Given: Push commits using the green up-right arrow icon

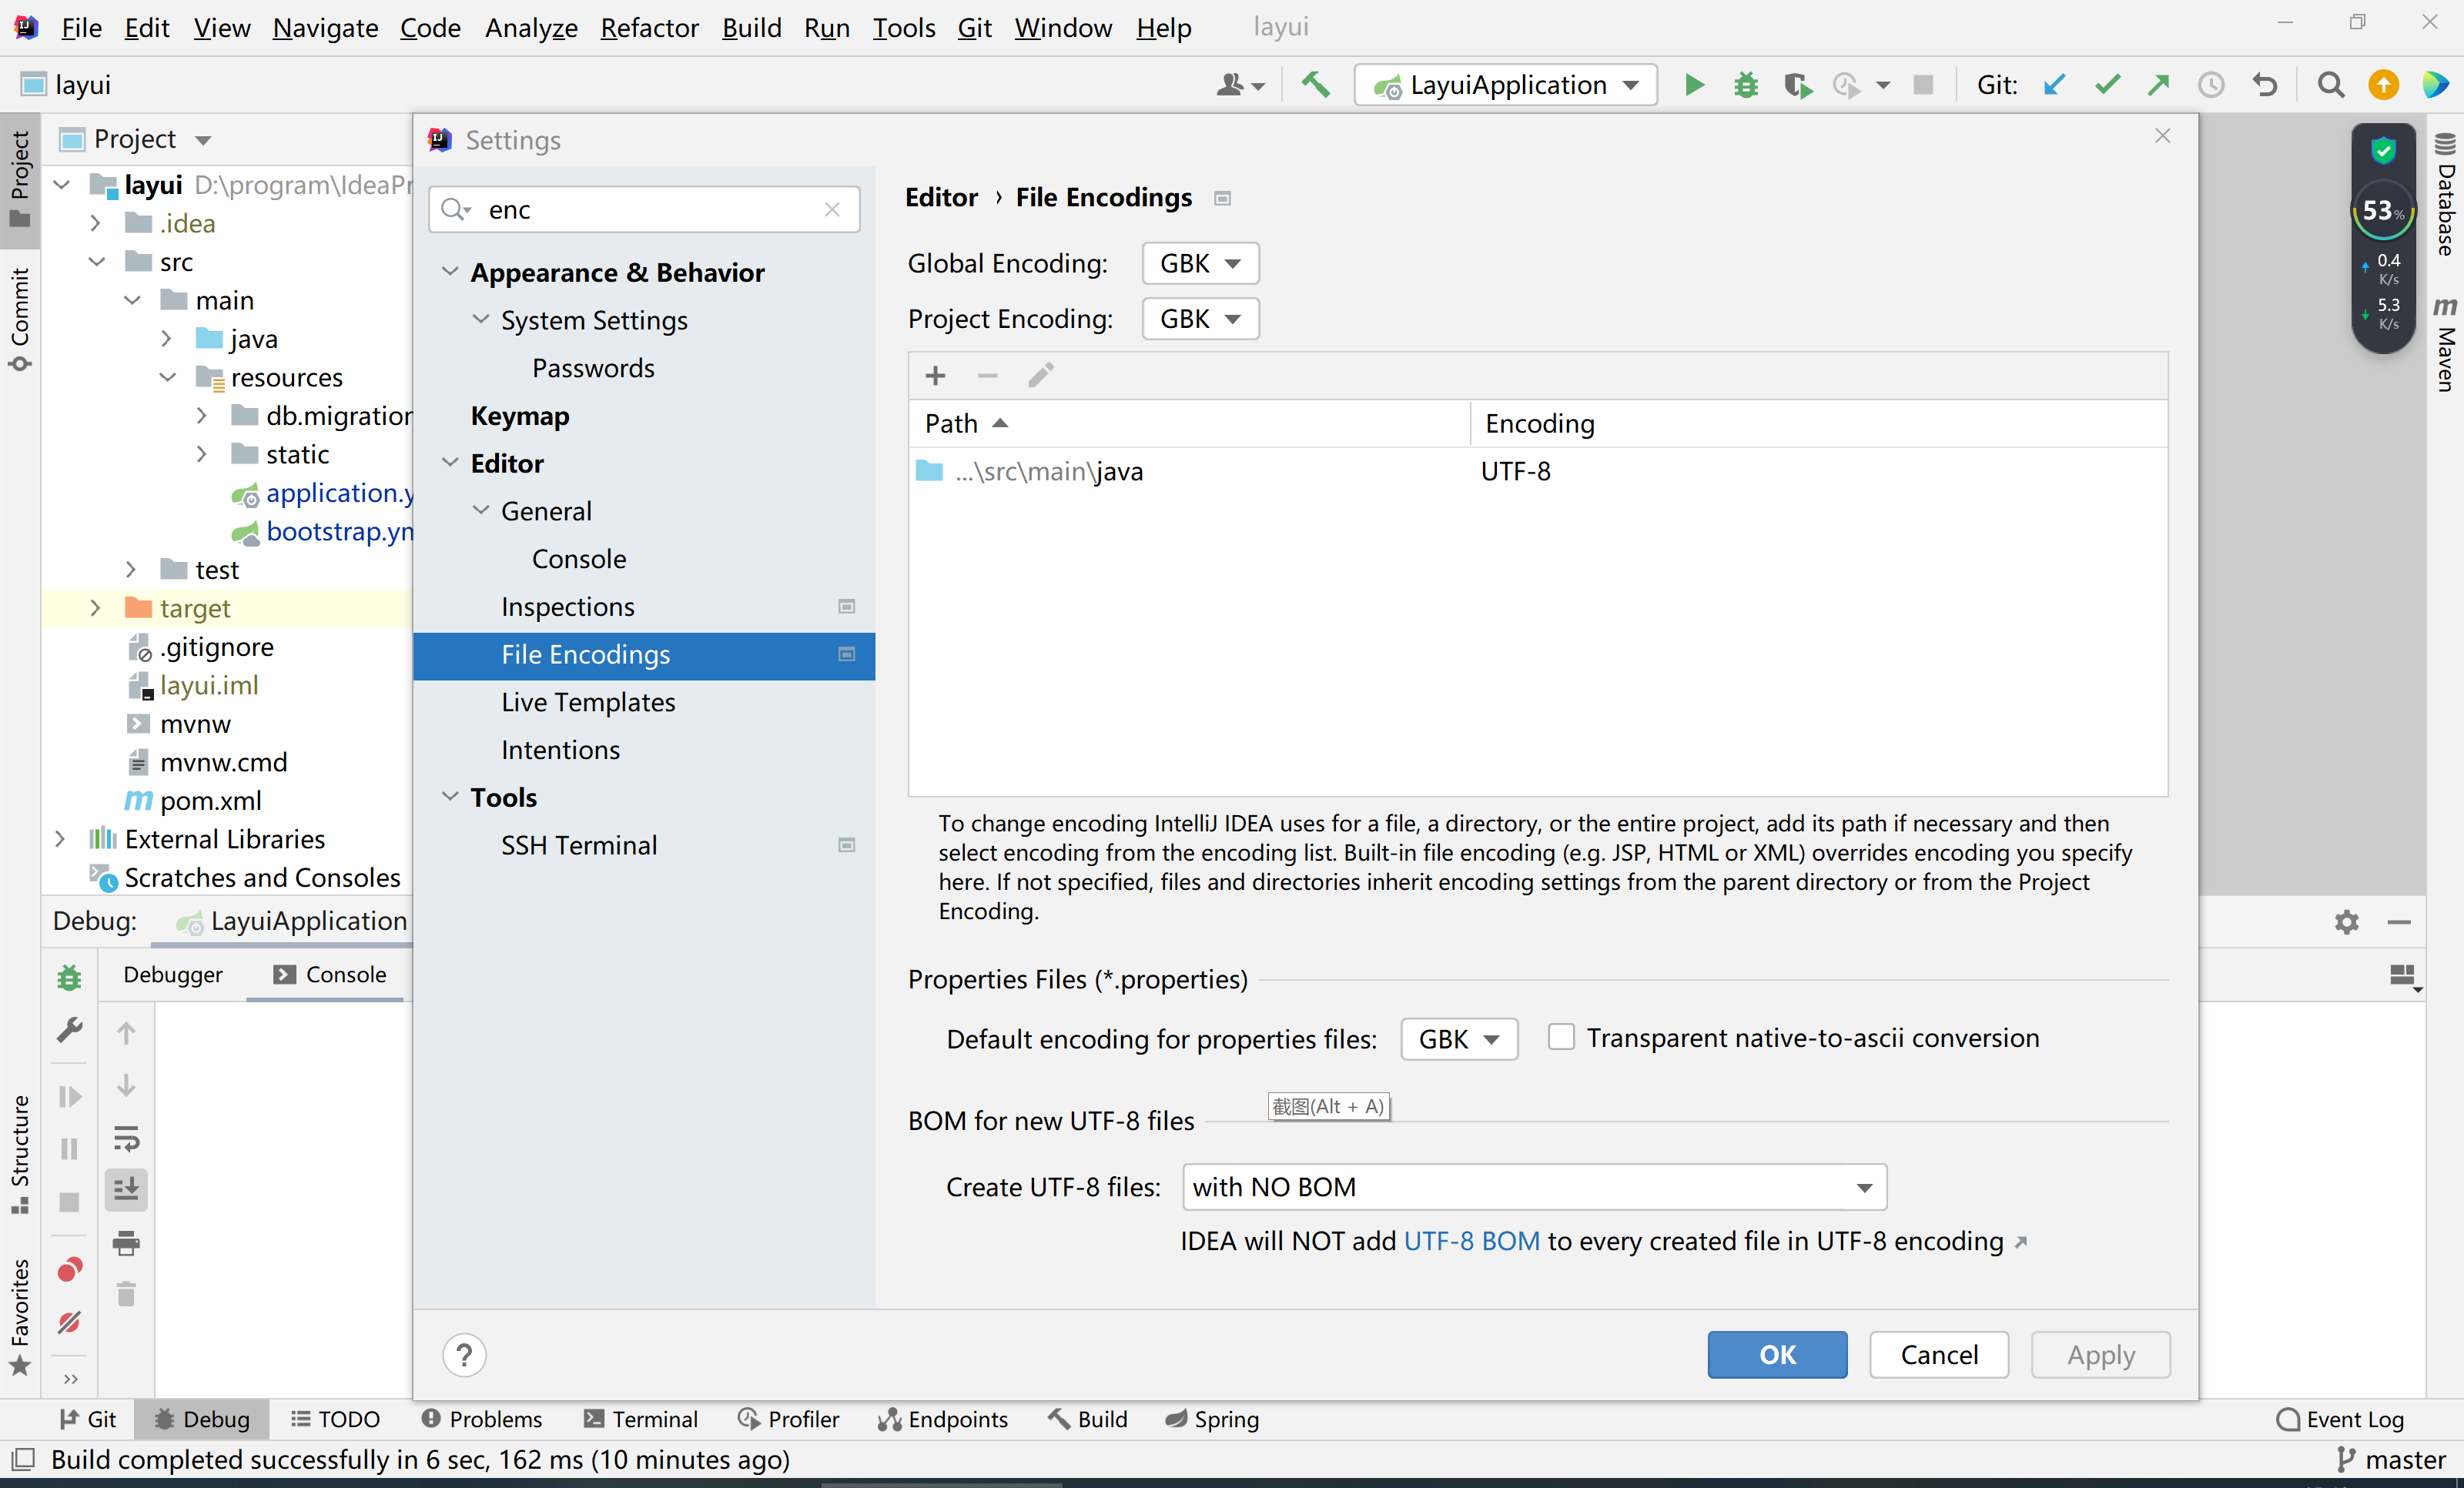Looking at the screenshot, I should [x=2159, y=85].
